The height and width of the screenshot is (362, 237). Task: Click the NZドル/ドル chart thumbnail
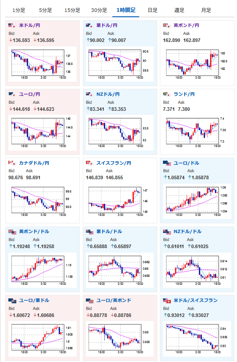(x=197, y=270)
